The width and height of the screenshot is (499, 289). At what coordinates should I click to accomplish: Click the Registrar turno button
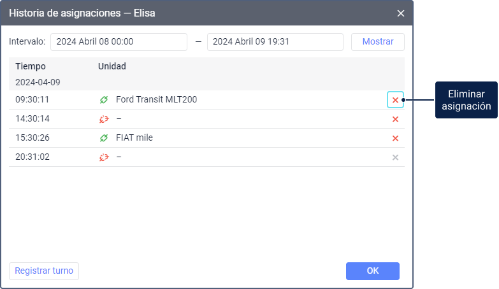click(44, 271)
